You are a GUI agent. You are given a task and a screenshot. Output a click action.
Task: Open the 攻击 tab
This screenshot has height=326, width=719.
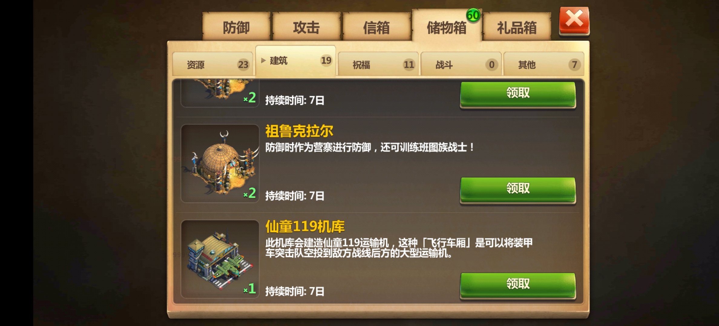click(306, 27)
